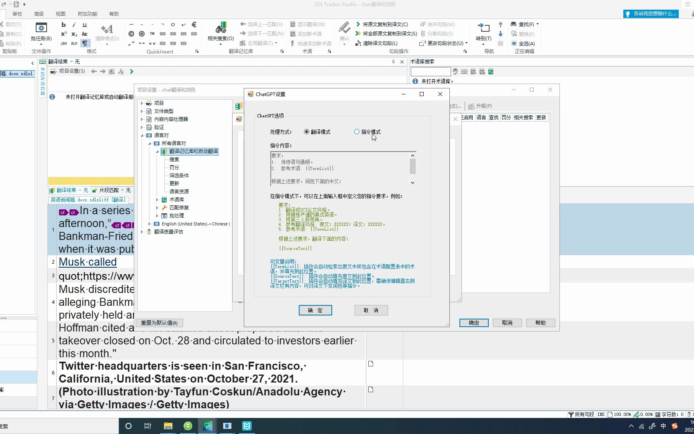694x434 pixels.
Task: Insert the Euro symbol from QuickInsert
Action: [x=194, y=24]
